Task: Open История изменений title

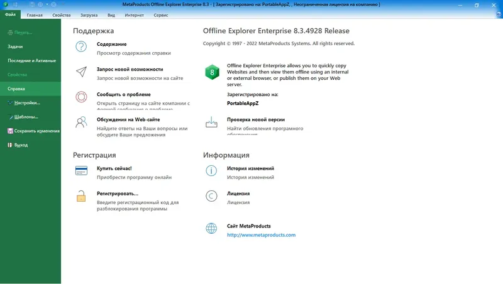Action: (x=250, y=168)
